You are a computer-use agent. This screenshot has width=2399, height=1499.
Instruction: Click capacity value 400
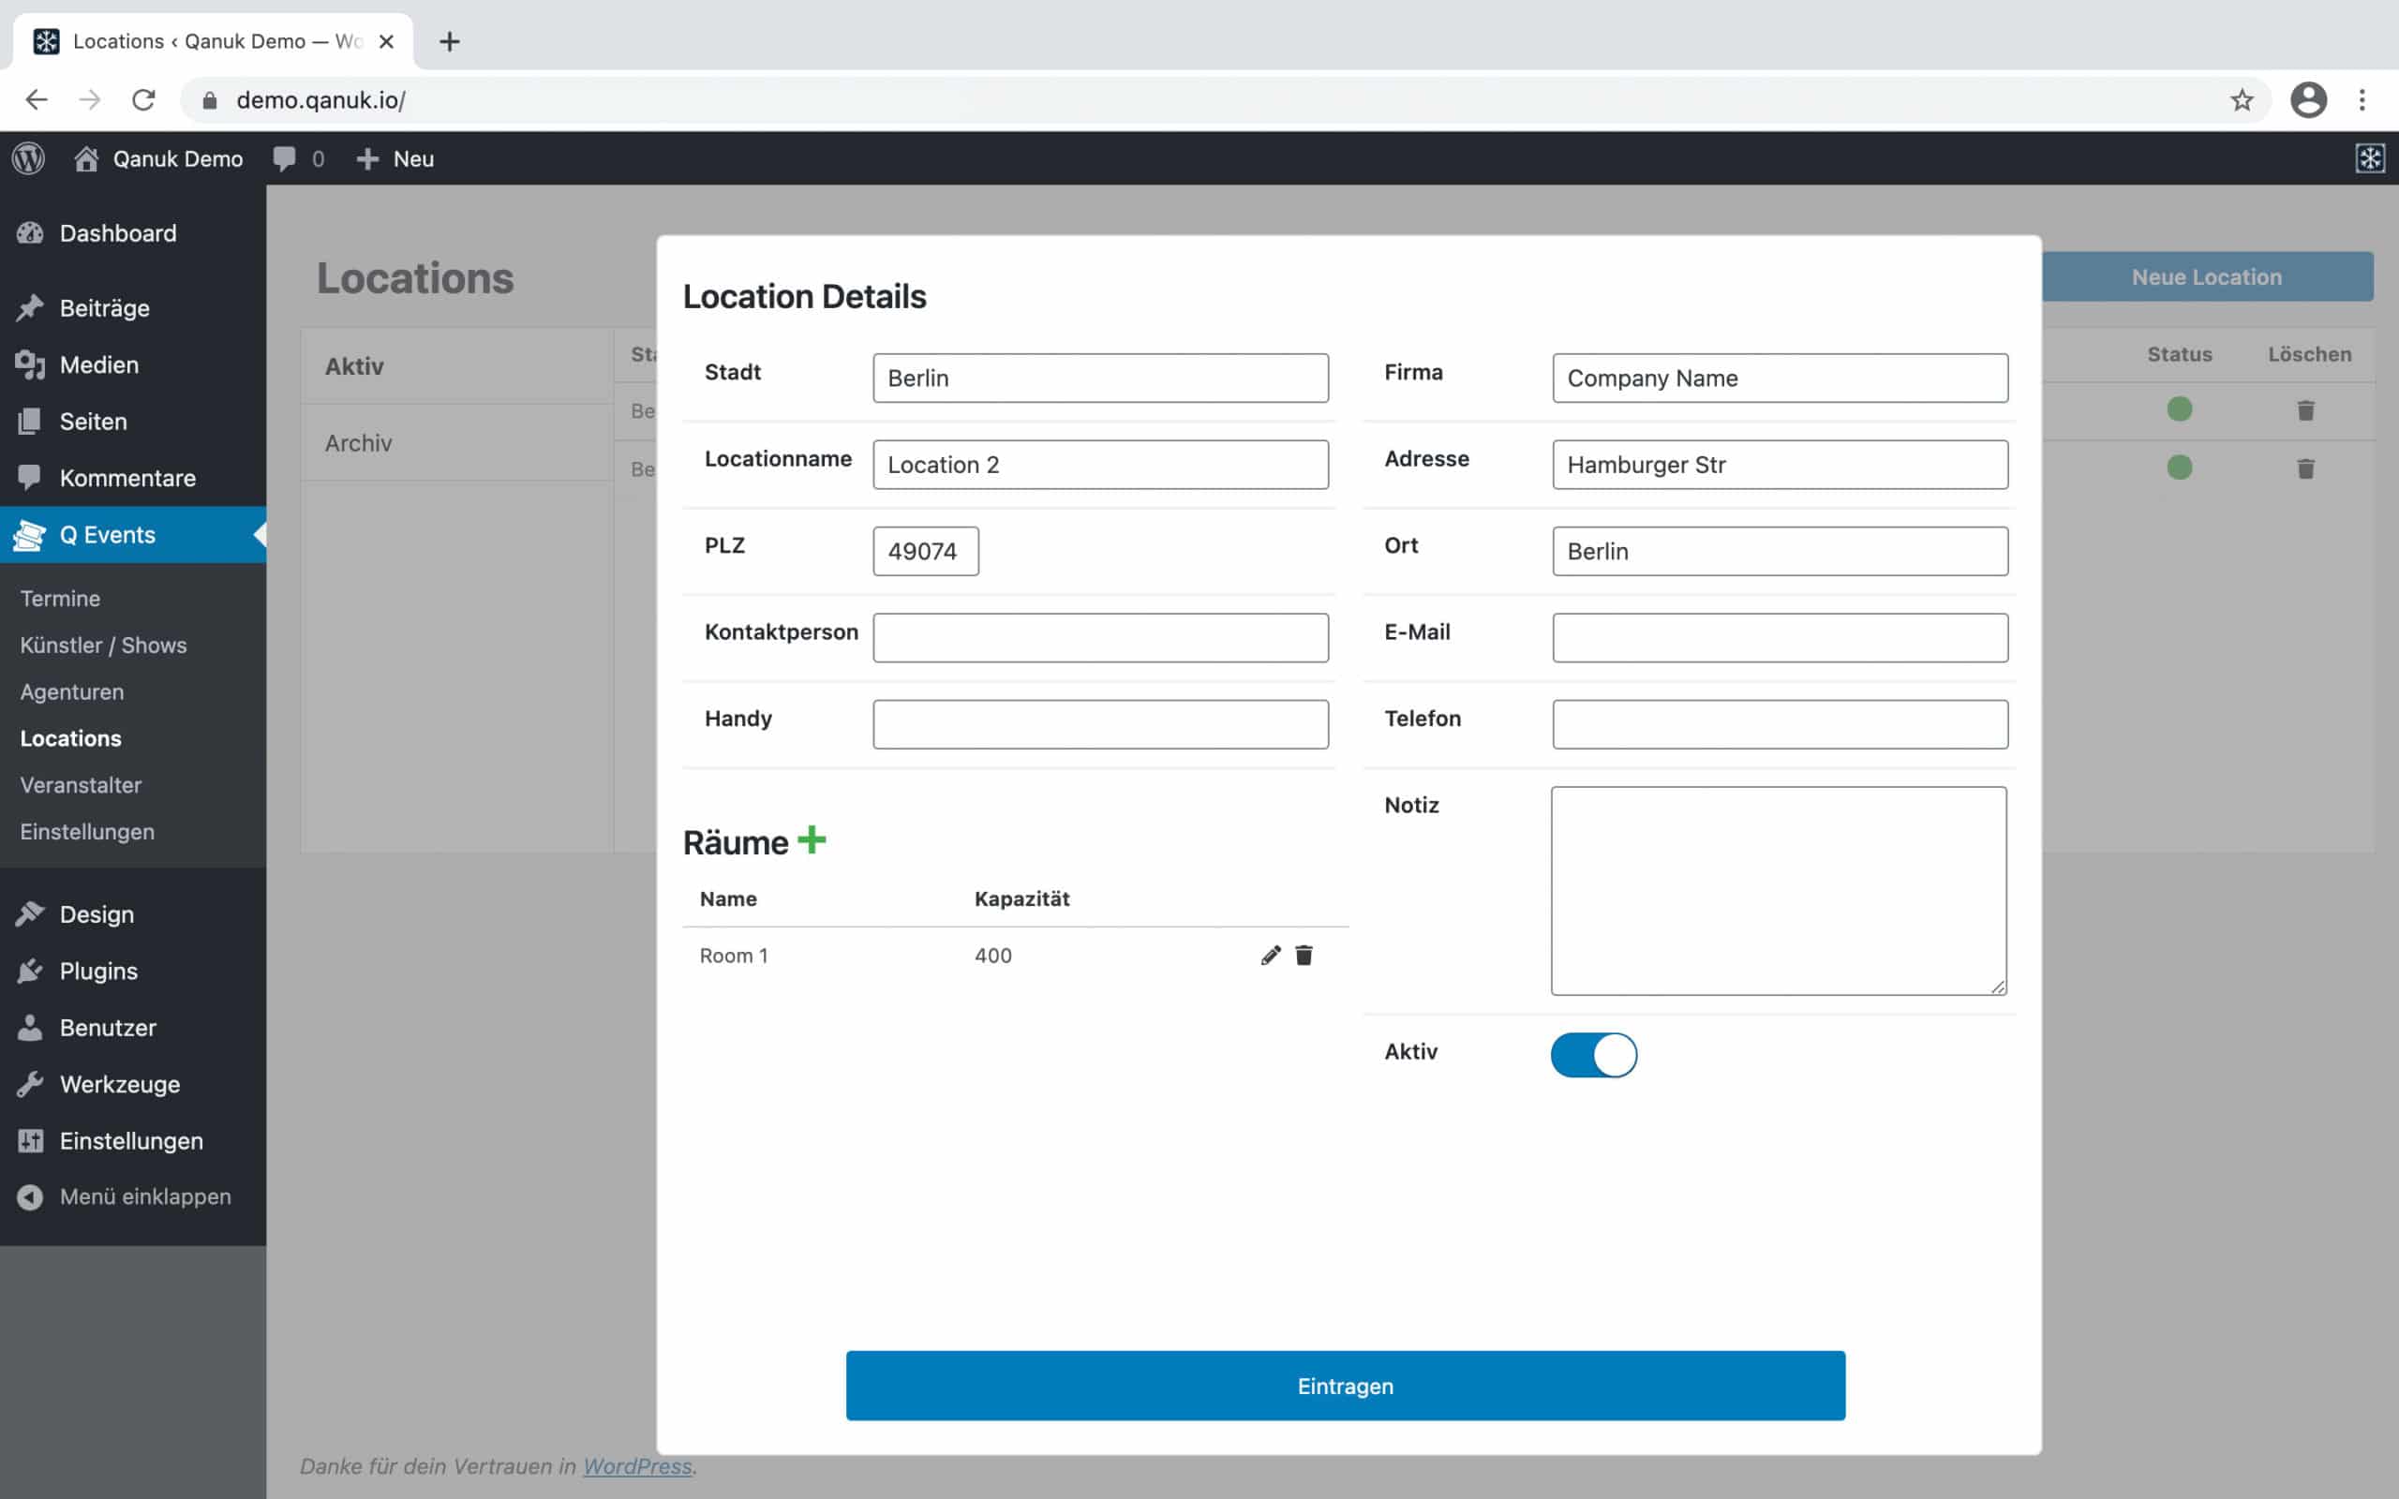point(993,956)
